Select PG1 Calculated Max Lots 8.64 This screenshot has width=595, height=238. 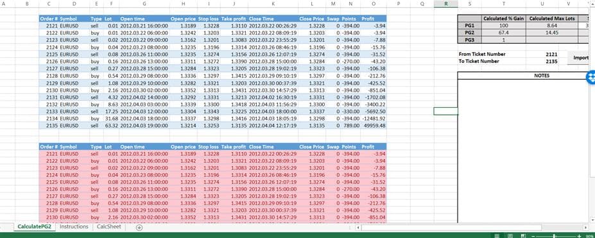point(552,26)
